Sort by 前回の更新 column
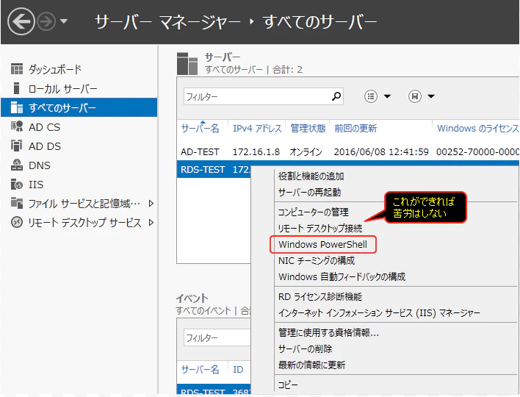 click(x=355, y=128)
